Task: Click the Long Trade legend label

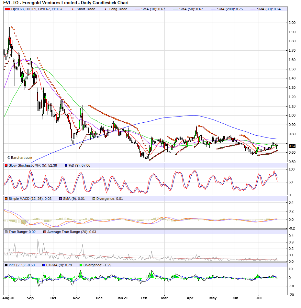Action: [x=118, y=9]
